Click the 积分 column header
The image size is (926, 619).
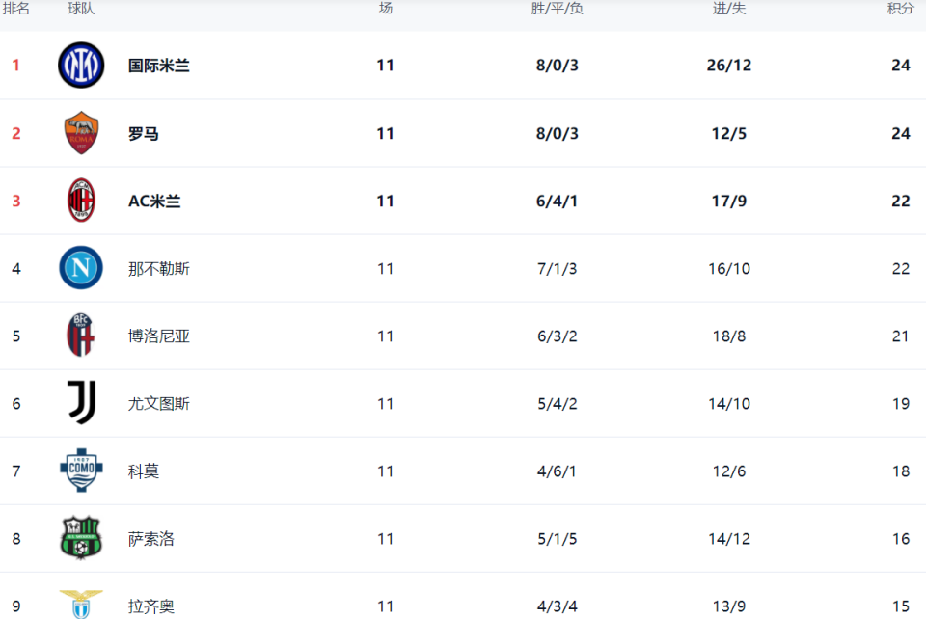900,9
